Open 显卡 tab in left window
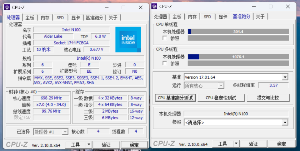Viewport: 300px width, 151px height. (76, 18)
